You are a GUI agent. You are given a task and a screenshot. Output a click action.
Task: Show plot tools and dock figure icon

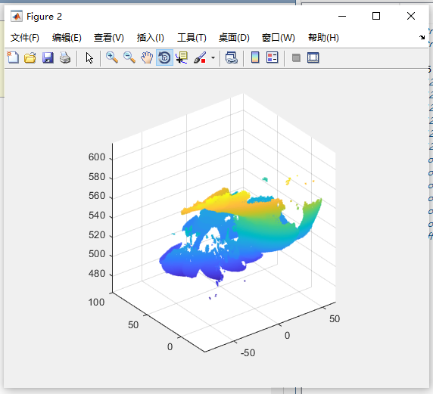[x=313, y=57]
